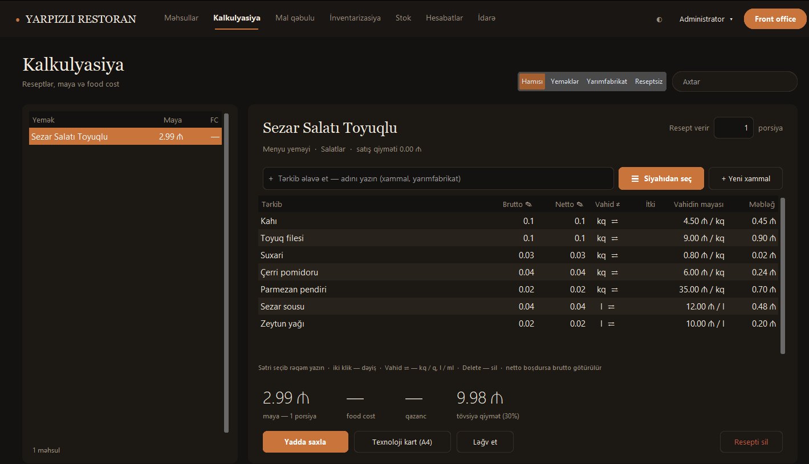Click the swap icon beside Vahid header
This screenshot has width=809, height=464.
tap(618, 204)
